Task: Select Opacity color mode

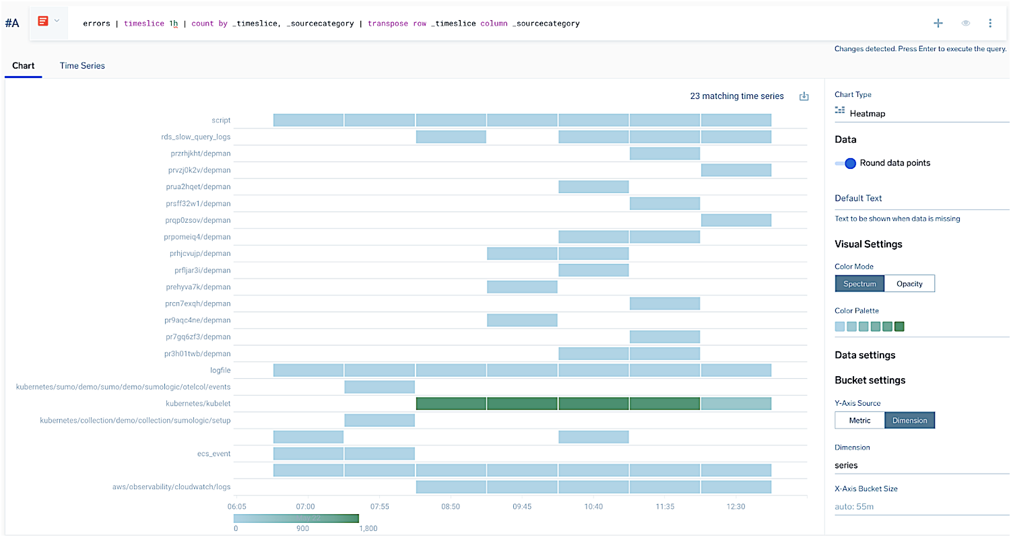Action: (x=909, y=283)
